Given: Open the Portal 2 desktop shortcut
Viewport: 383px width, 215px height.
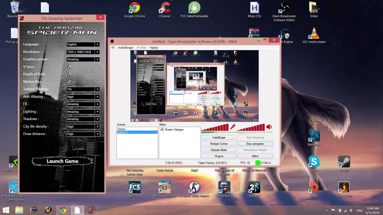Looking at the screenshot, I should [254, 190].
